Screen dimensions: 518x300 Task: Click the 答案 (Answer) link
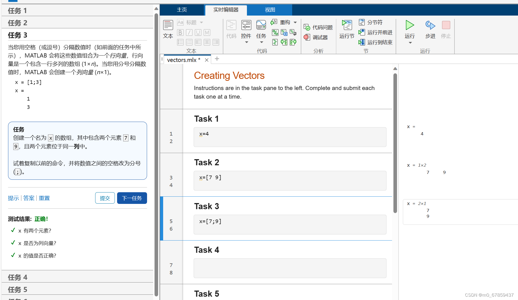29,198
